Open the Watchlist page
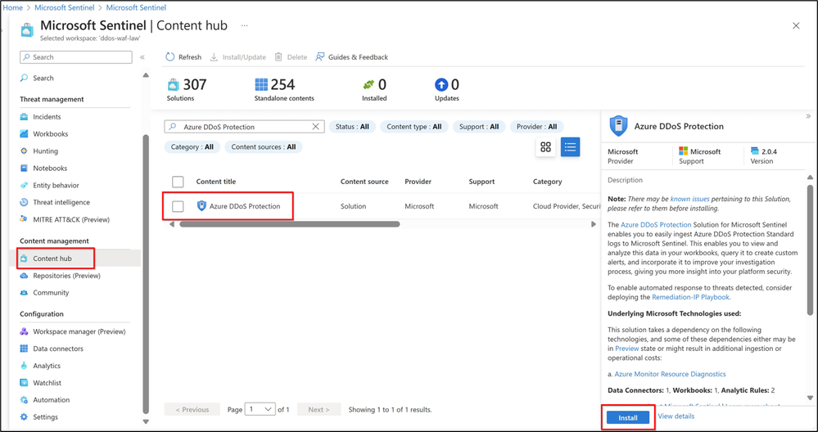This screenshot has height=432, width=818. click(x=47, y=382)
